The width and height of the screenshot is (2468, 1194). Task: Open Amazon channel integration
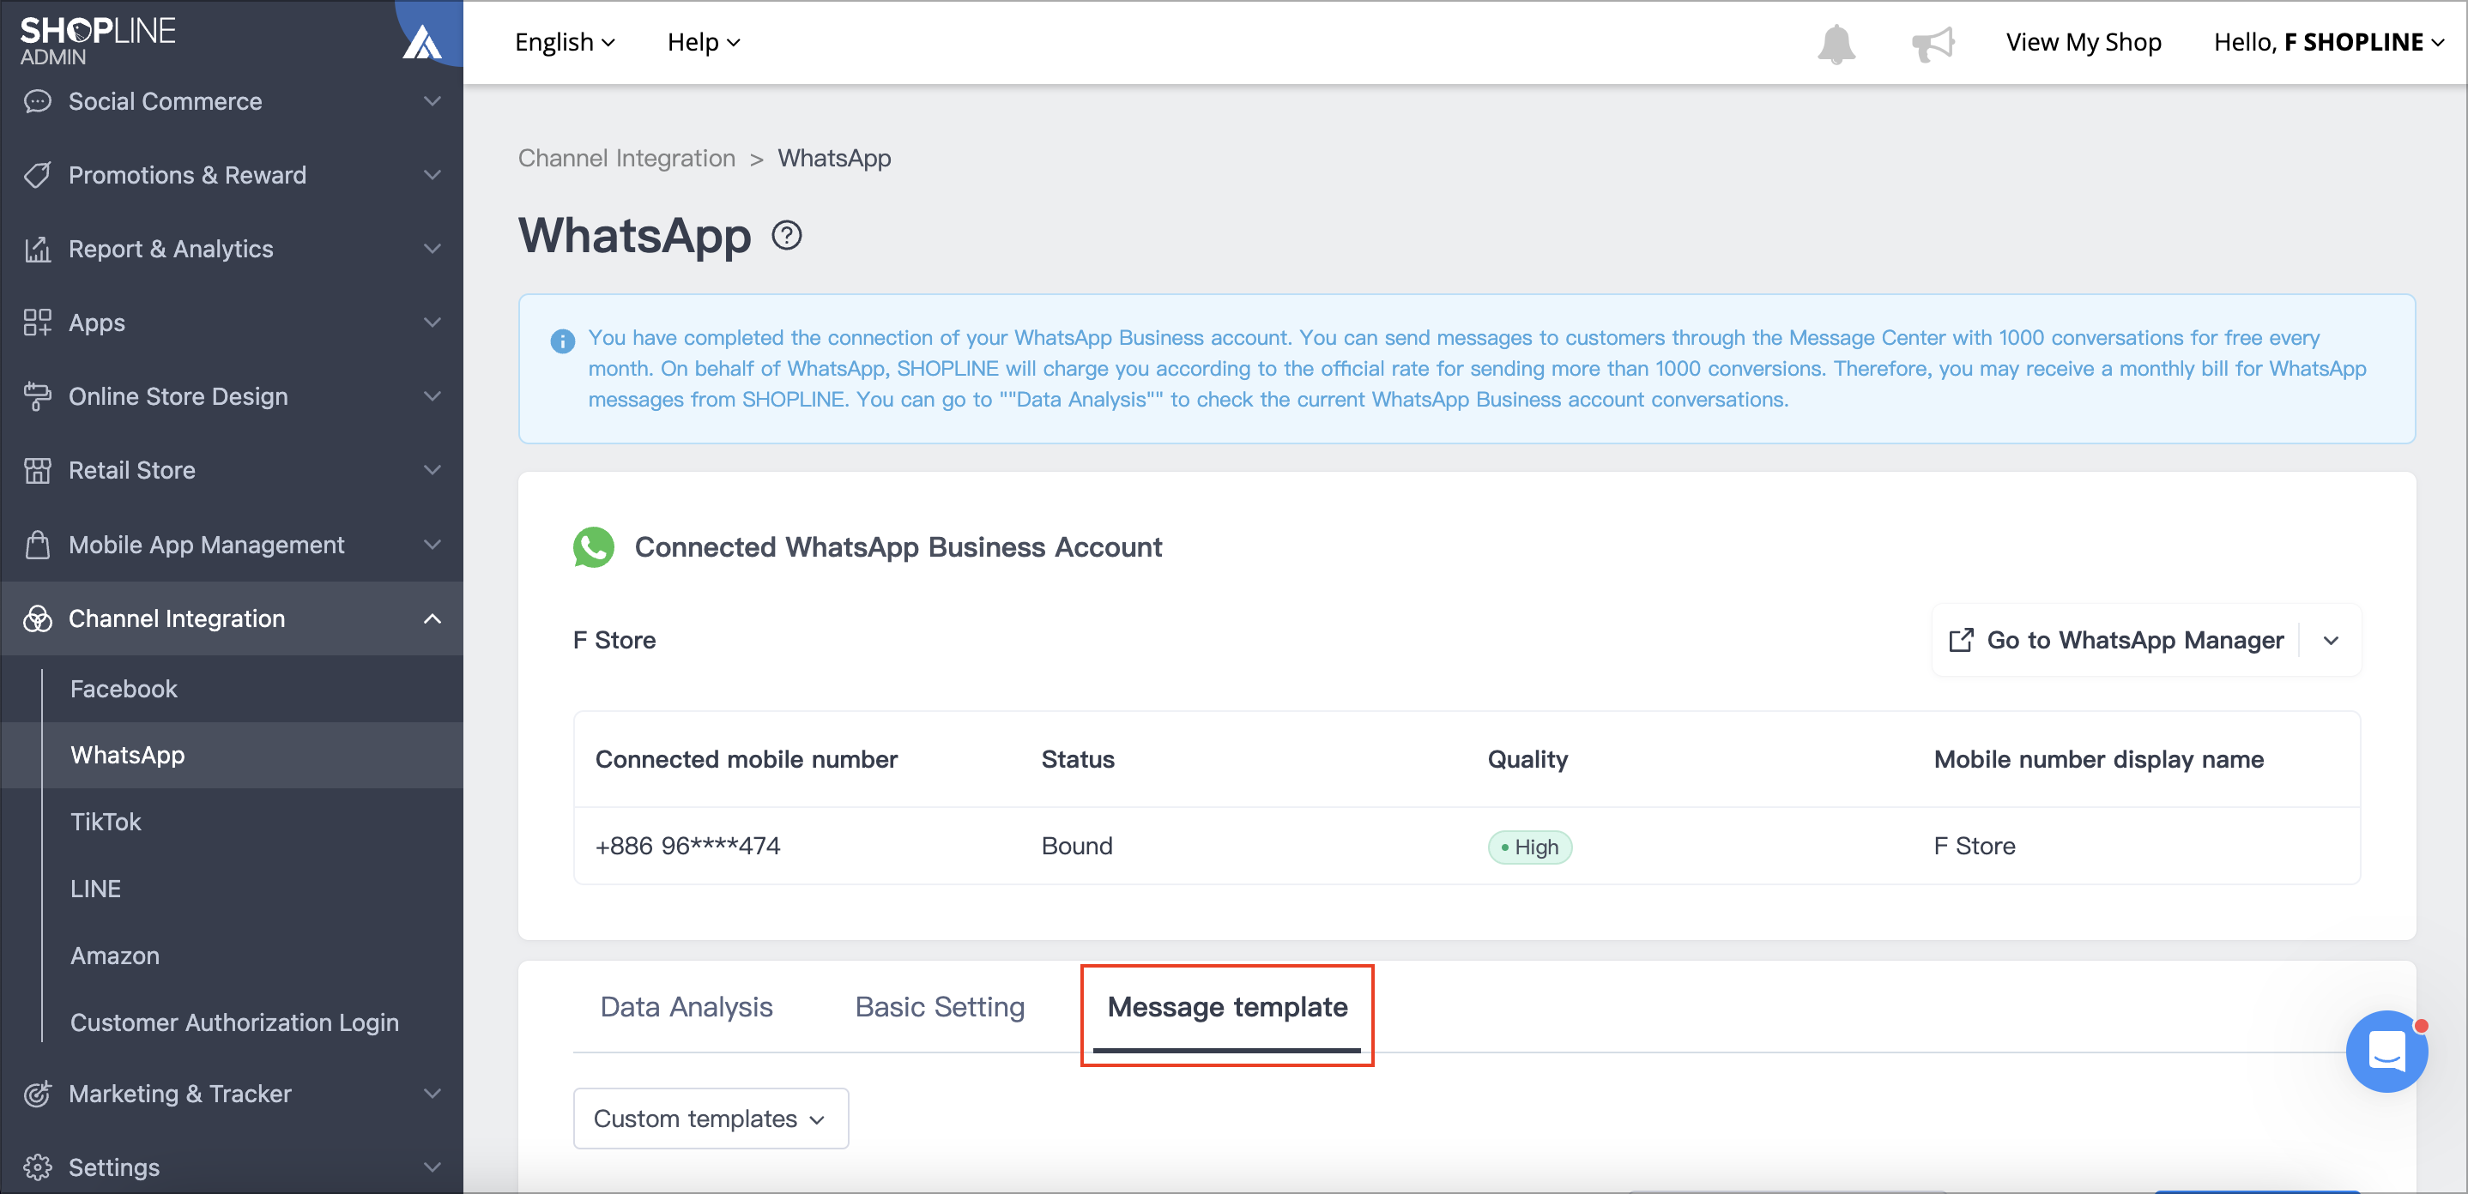115,956
